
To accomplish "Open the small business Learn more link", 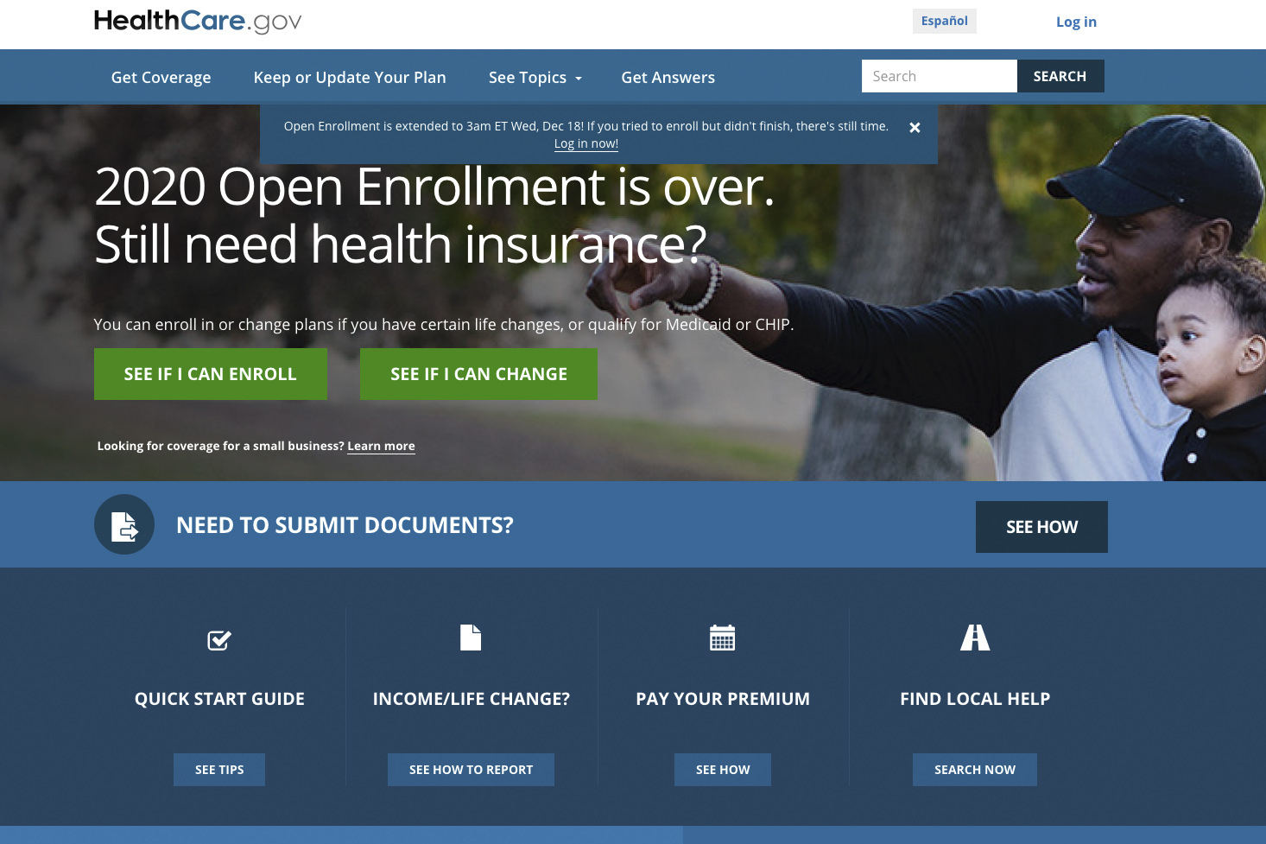I will coord(381,446).
